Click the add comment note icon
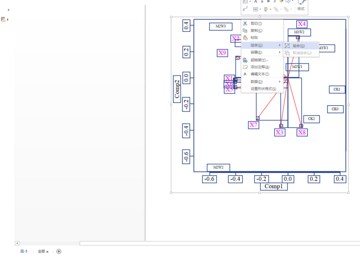360x257 pixels. [x=245, y=67]
